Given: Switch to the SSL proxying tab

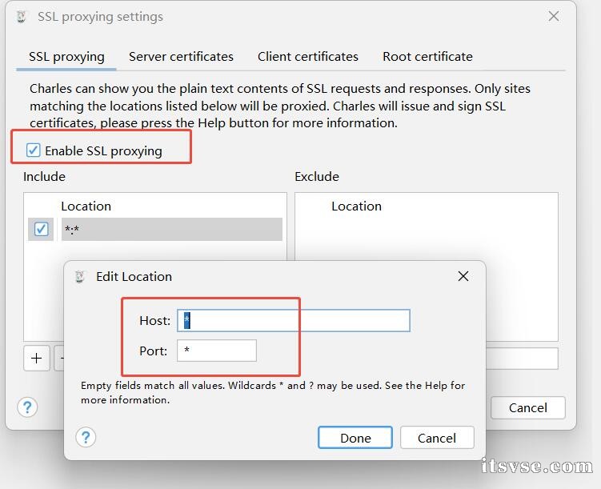Looking at the screenshot, I should coord(66,57).
